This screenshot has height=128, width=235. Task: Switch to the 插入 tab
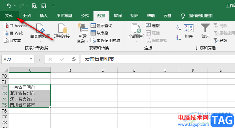[x=44, y=15]
